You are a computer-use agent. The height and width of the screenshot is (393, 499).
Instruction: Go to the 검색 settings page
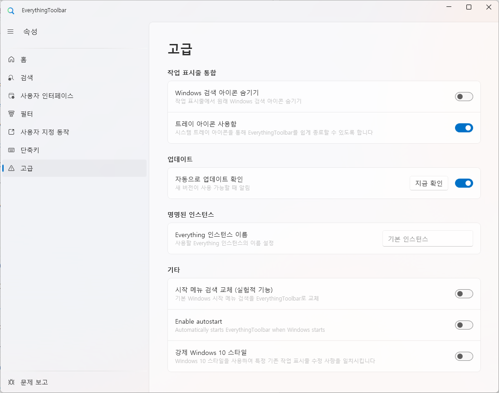click(x=74, y=78)
